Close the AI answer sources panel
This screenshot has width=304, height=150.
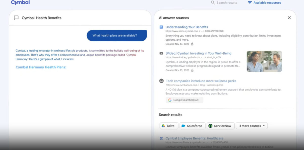[289, 18]
